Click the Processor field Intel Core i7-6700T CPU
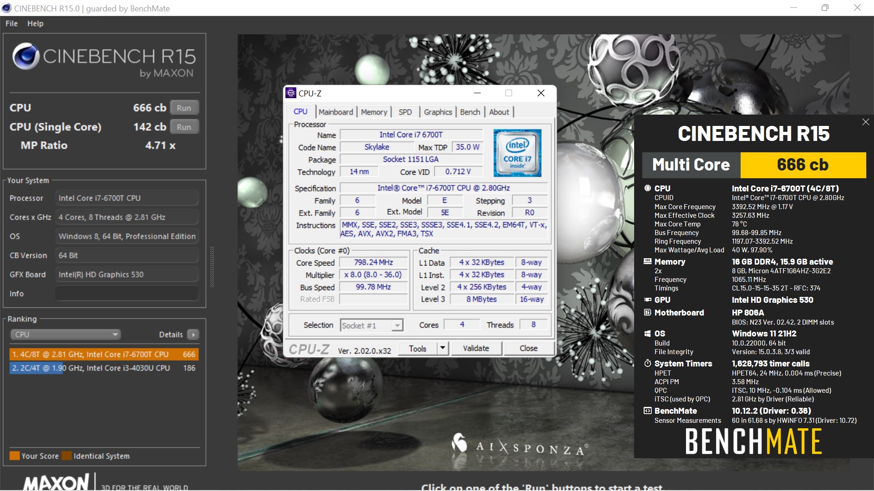This screenshot has width=874, height=491. (x=127, y=198)
